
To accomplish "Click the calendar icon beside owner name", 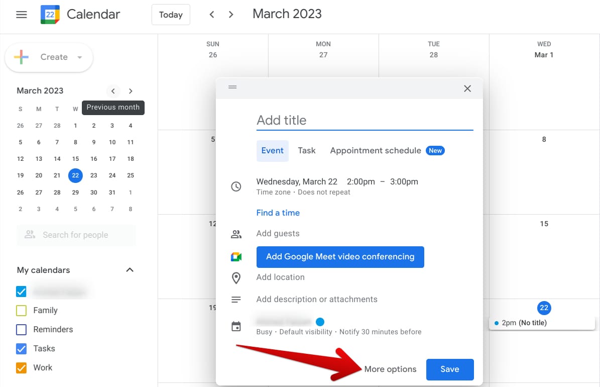I will [x=236, y=327].
